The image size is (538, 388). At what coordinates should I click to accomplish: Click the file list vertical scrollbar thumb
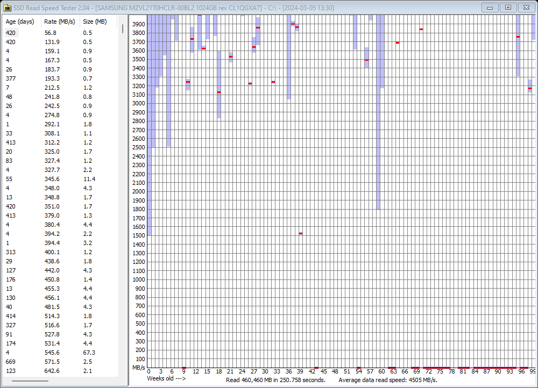pos(123,28)
